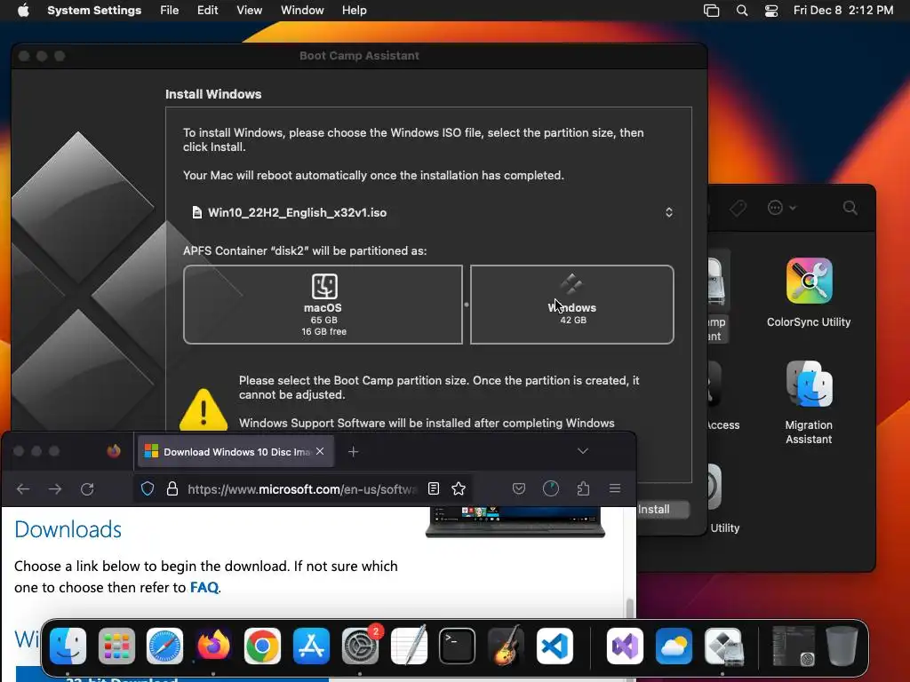Toggle Firefox reader view

click(x=434, y=489)
